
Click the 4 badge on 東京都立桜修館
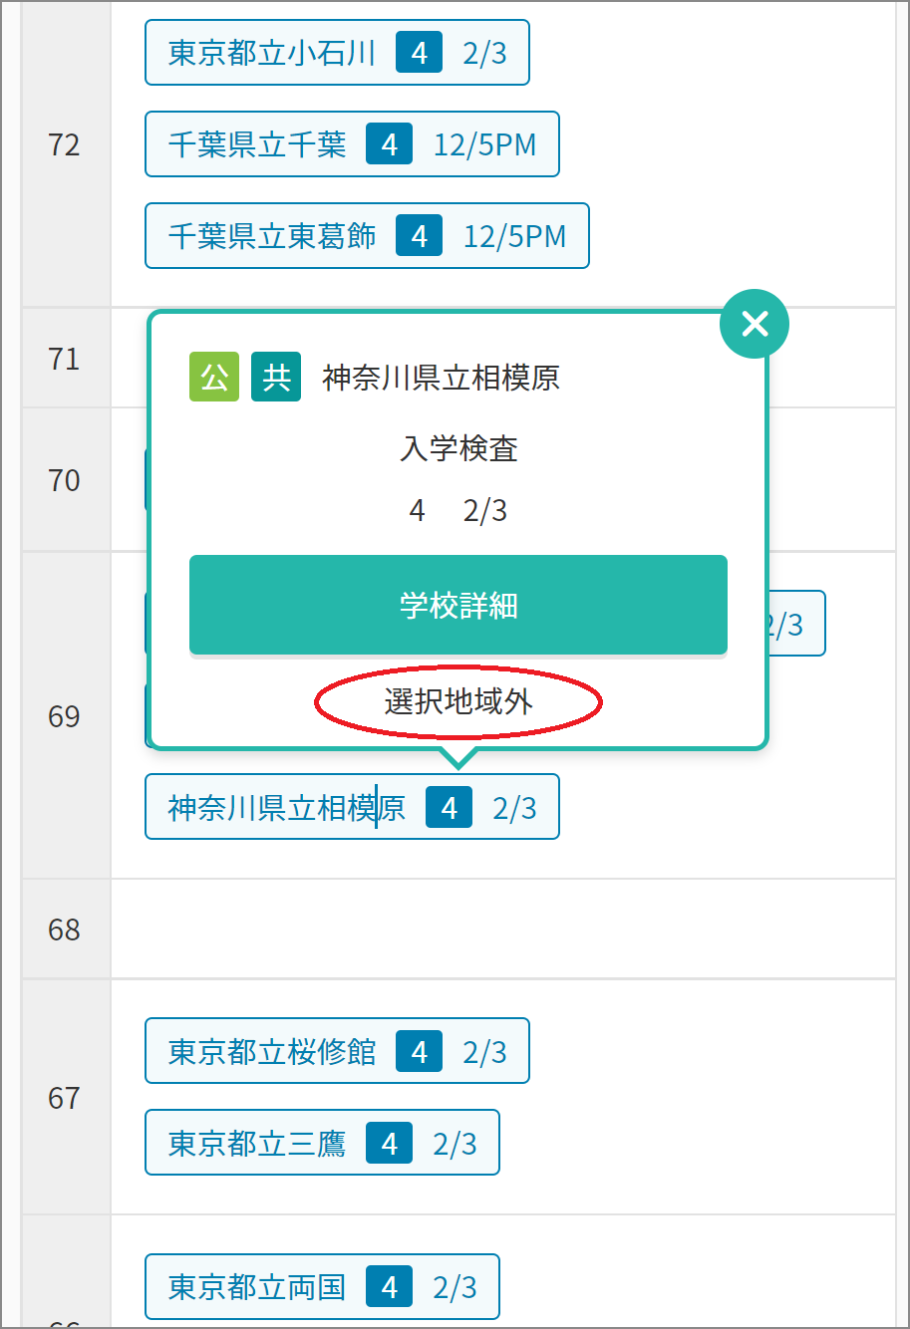(419, 1051)
